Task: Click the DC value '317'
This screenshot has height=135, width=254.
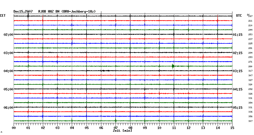Action: pyautogui.click(x=250, y=71)
